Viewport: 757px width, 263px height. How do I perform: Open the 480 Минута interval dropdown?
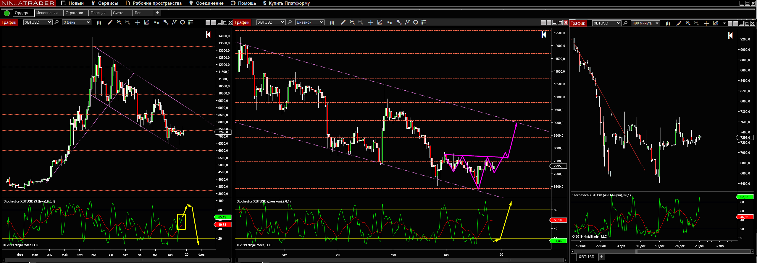pyautogui.click(x=645, y=23)
